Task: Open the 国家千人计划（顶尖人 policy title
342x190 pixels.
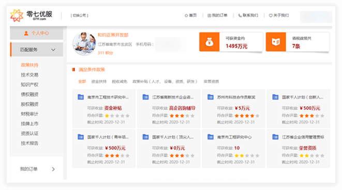Action: coord(173,137)
